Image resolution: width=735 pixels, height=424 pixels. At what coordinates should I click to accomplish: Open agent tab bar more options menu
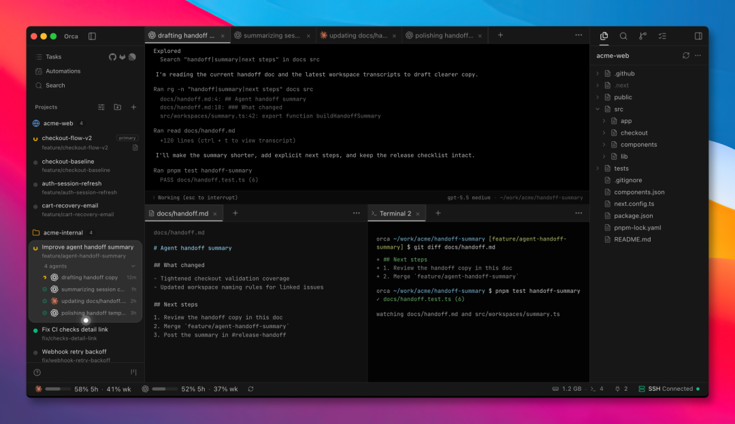(x=578, y=35)
